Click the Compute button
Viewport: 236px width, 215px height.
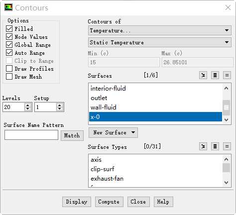109,202
